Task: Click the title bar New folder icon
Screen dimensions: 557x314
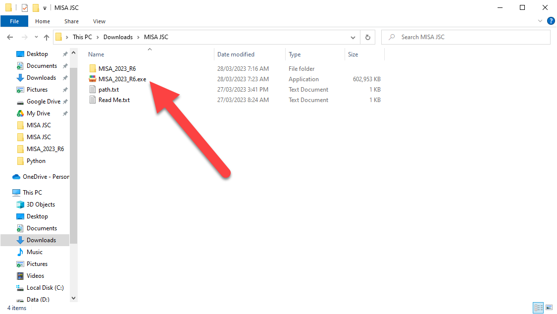Action: pos(36,7)
